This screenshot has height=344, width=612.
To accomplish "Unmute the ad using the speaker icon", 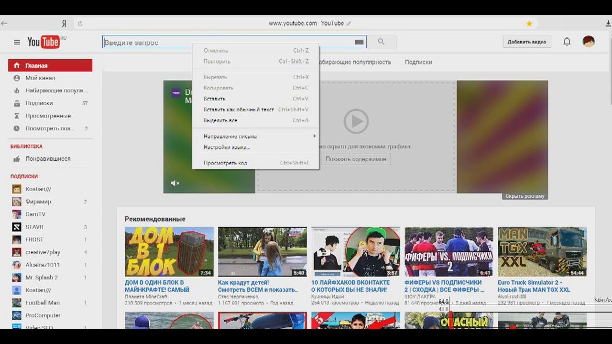I will tap(175, 183).
